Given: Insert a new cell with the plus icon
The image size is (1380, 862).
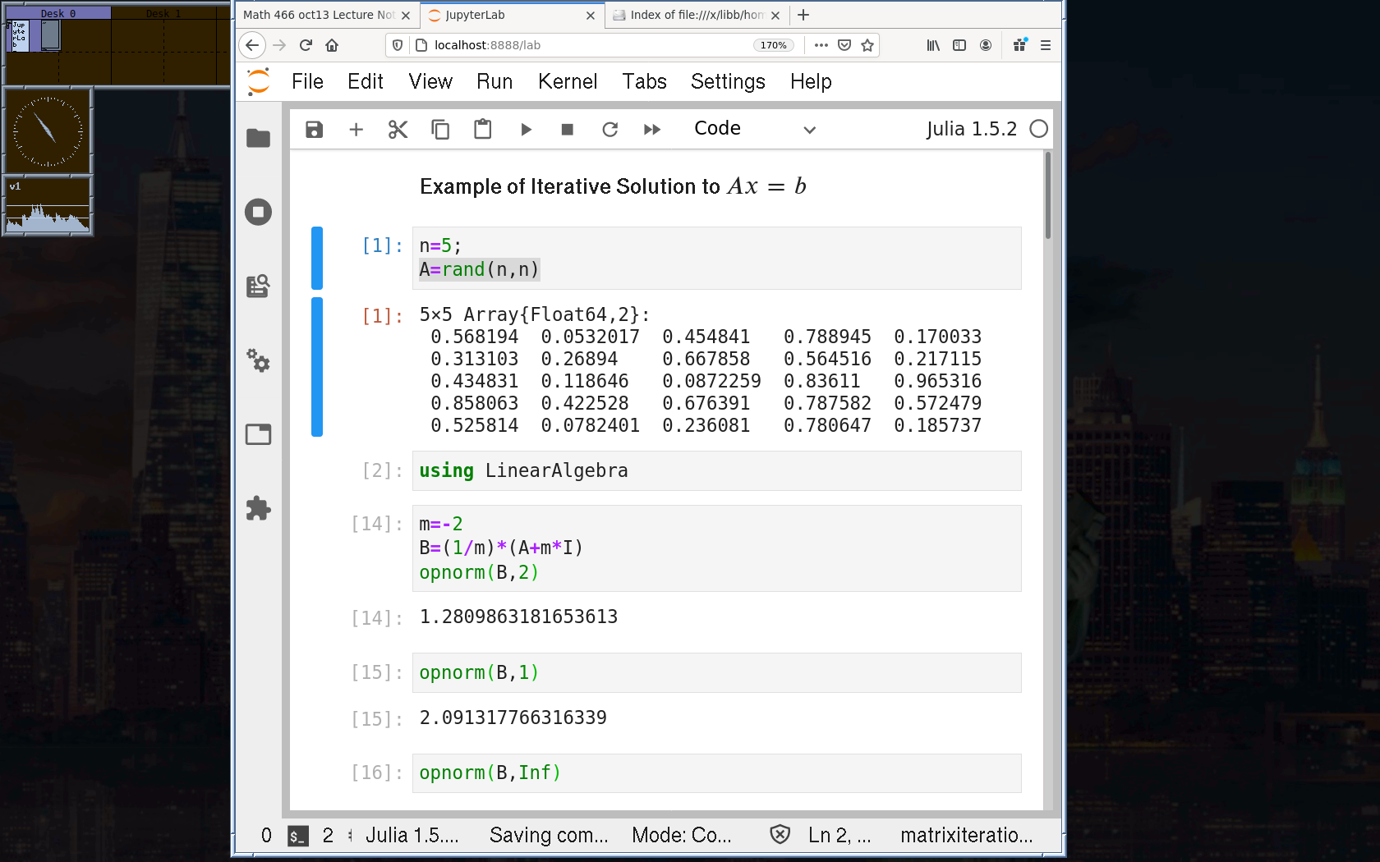Looking at the screenshot, I should pyautogui.click(x=356, y=130).
